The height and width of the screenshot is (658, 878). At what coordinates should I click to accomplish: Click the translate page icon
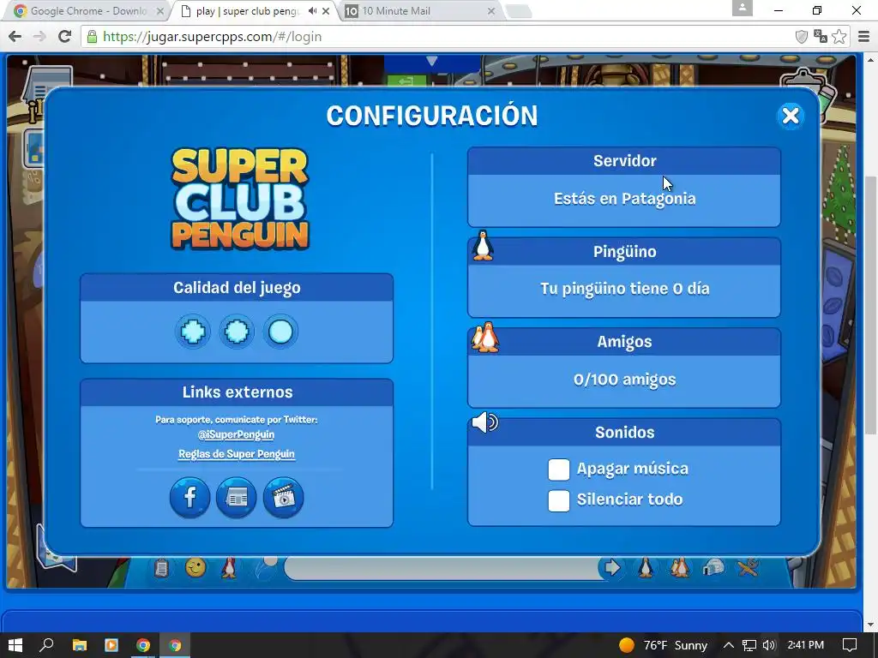point(821,37)
